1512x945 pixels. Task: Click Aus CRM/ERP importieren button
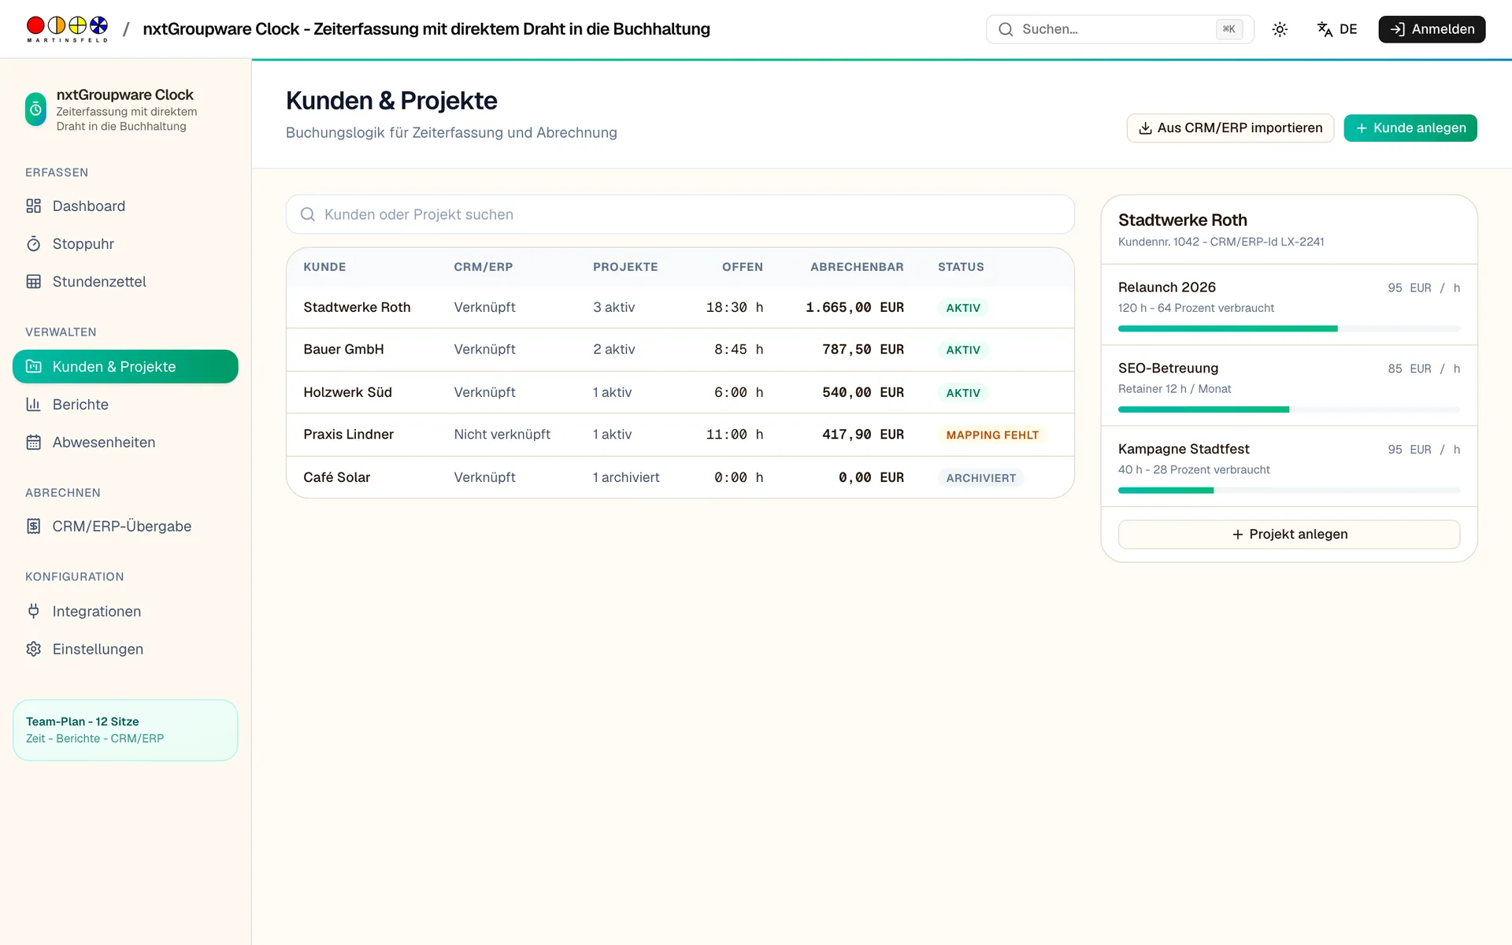pos(1230,128)
